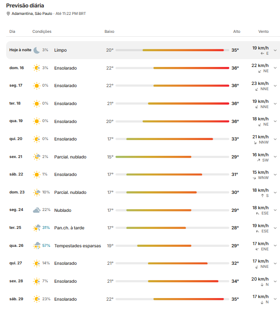Click the cloudy icon for seg. 24
280x309 pixels.
[x=37, y=210]
